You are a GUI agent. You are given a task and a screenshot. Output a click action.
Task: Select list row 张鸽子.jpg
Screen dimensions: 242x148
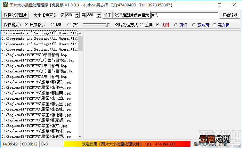[x=39, y=87]
